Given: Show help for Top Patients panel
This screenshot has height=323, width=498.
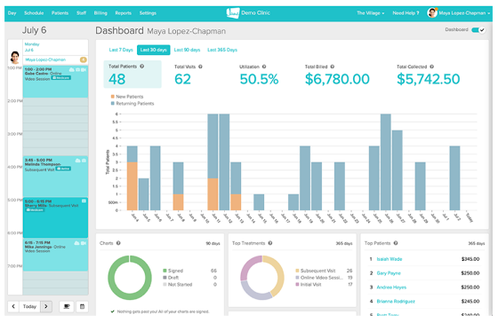Looking at the screenshot, I should [396, 243].
